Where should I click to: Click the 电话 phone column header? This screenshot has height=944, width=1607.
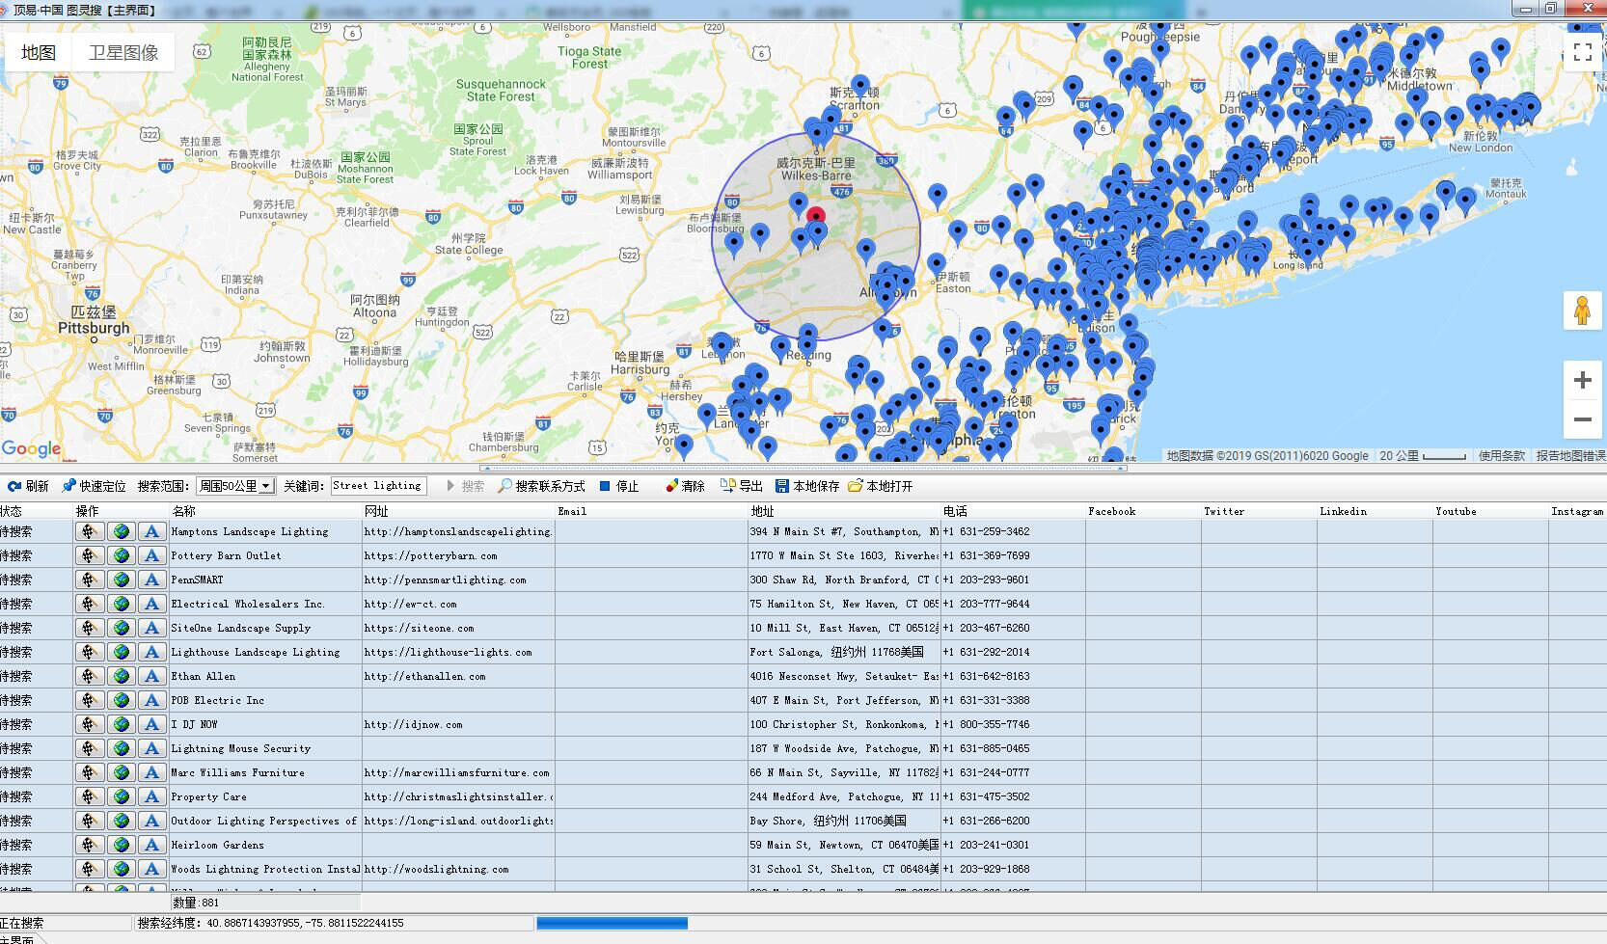(1013, 511)
